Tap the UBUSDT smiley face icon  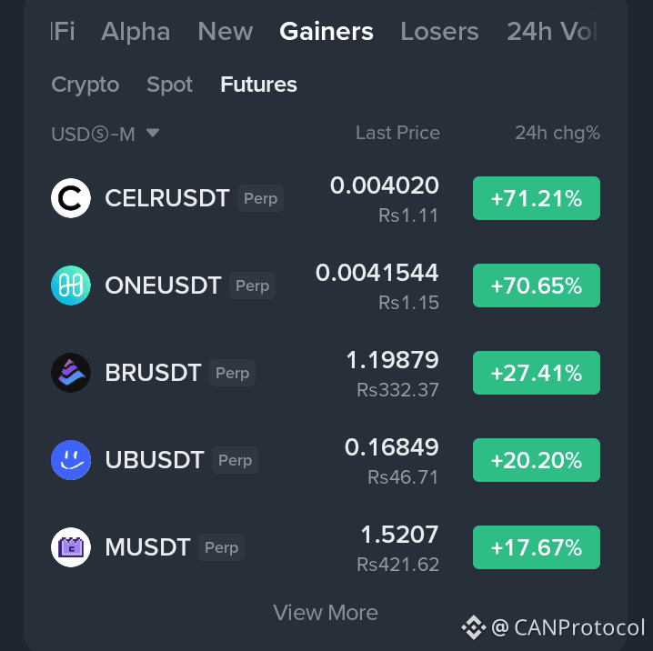click(x=71, y=460)
